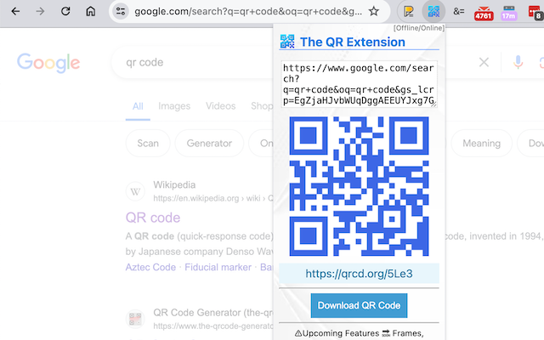Image resolution: width=544 pixels, height=340 pixels.
Task: Click the Wikipedia site favicon
Action: pyautogui.click(x=135, y=191)
